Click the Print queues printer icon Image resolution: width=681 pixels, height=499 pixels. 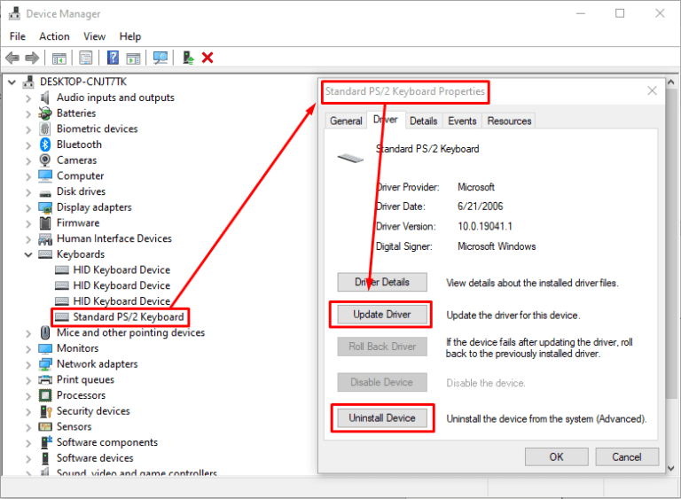(45, 380)
